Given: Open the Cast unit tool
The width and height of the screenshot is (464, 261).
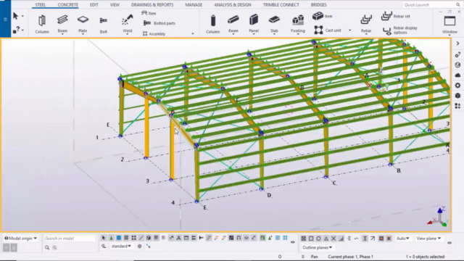Looking at the screenshot, I should click(x=328, y=30).
